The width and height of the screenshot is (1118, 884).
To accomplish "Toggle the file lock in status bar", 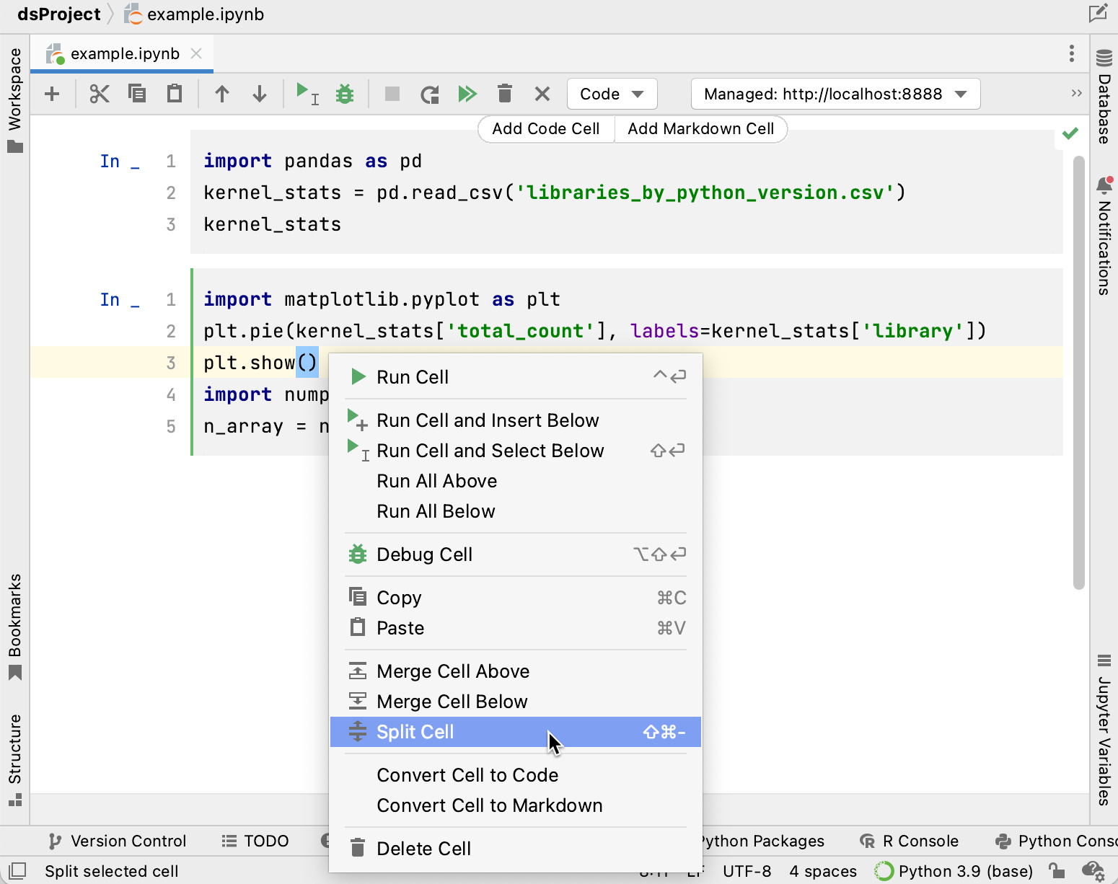I will click(x=1055, y=870).
